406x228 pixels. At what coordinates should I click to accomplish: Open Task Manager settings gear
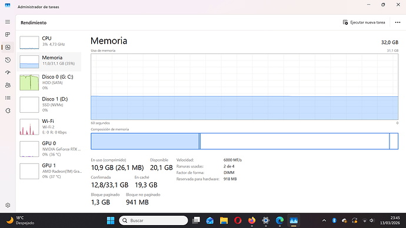click(x=8, y=205)
